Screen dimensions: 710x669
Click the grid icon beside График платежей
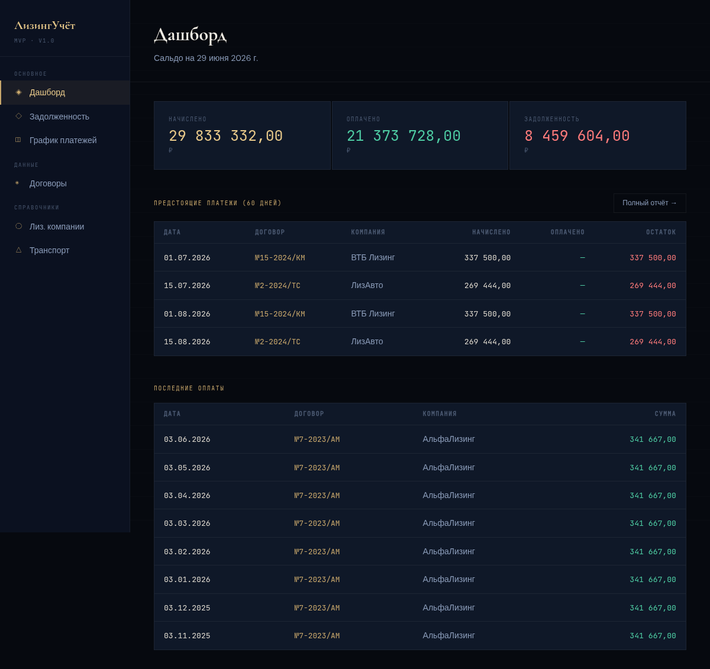pos(18,140)
